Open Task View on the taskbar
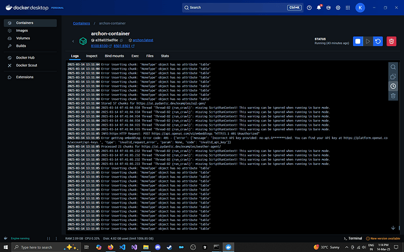The width and height of the screenshot is (404, 252). (87, 247)
